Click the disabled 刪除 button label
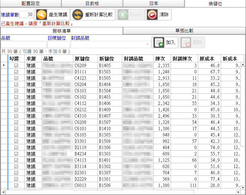The width and height of the screenshot is (246, 195). coord(198,42)
